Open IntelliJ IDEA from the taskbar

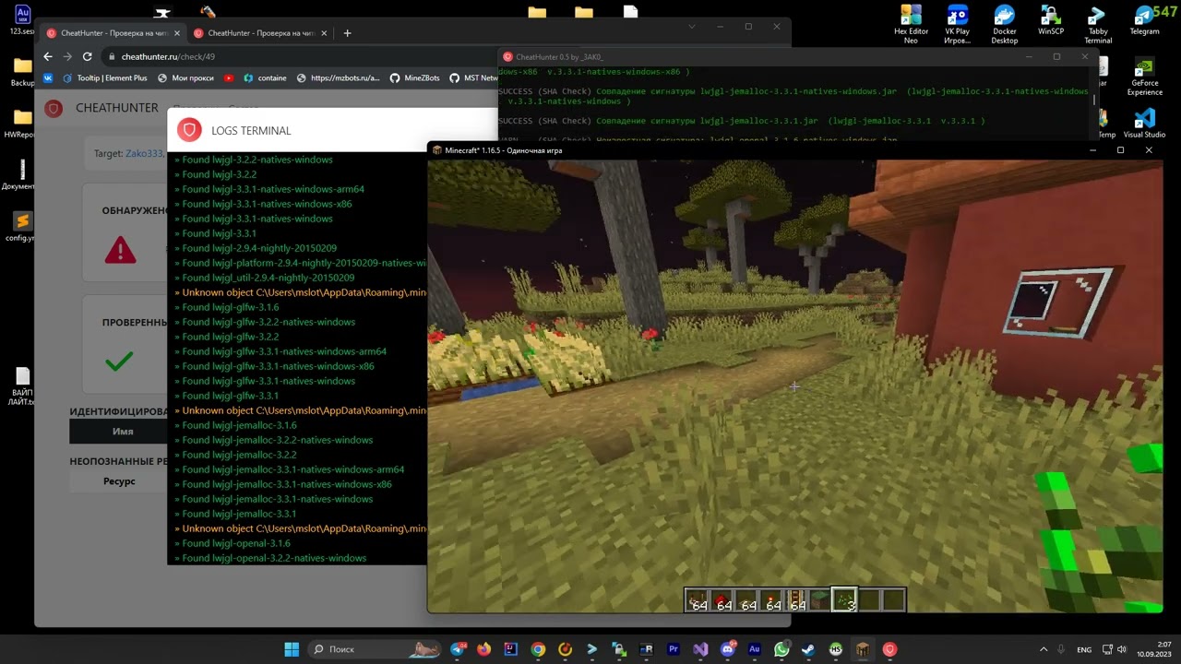click(x=511, y=649)
